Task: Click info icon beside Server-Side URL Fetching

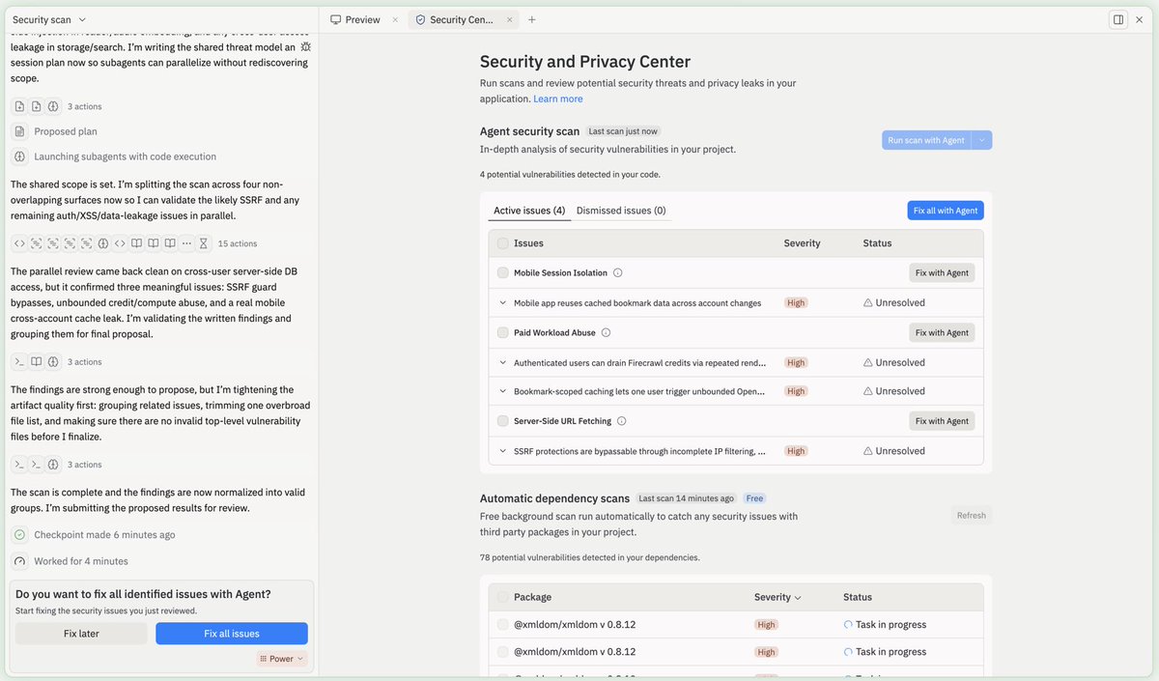Action: (x=621, y=421)
